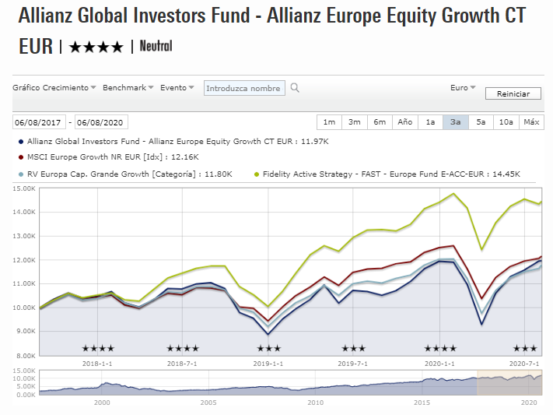Select the 5a time range tab

click(x=481, y=122)
